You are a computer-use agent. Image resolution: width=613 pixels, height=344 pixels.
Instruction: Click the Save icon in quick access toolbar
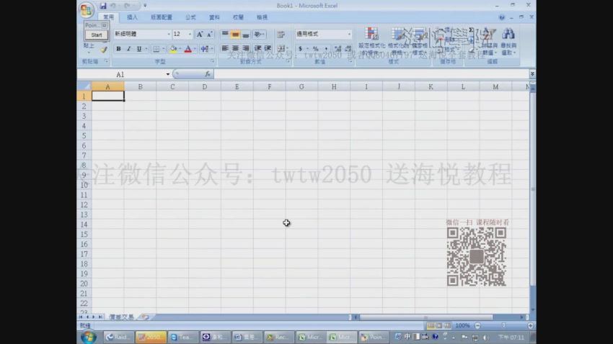tap(103, 6)
